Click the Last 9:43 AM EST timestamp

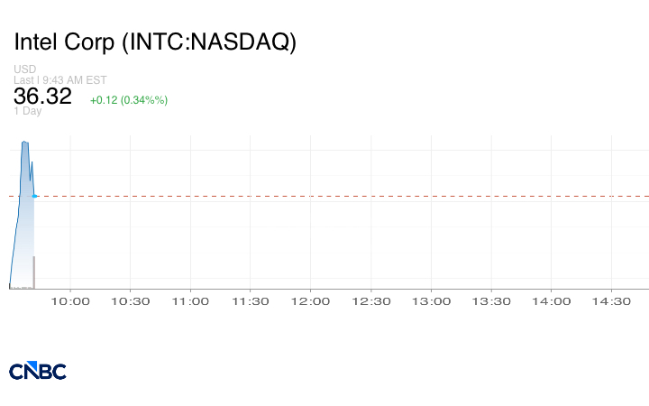pyautogui.click(x=60, y=79)
